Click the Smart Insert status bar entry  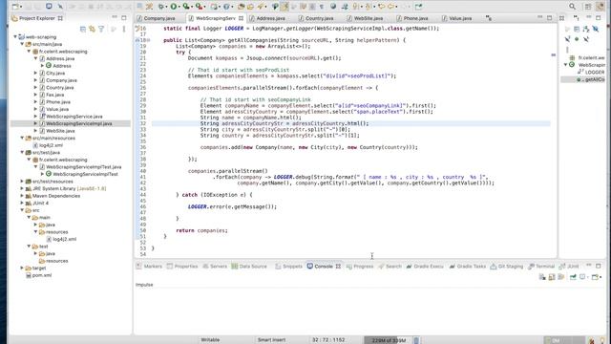coord(271,340)
